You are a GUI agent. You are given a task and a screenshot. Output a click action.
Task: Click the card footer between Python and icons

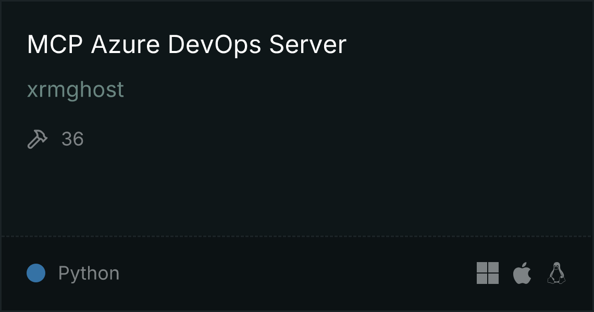(x=297, y=273)
